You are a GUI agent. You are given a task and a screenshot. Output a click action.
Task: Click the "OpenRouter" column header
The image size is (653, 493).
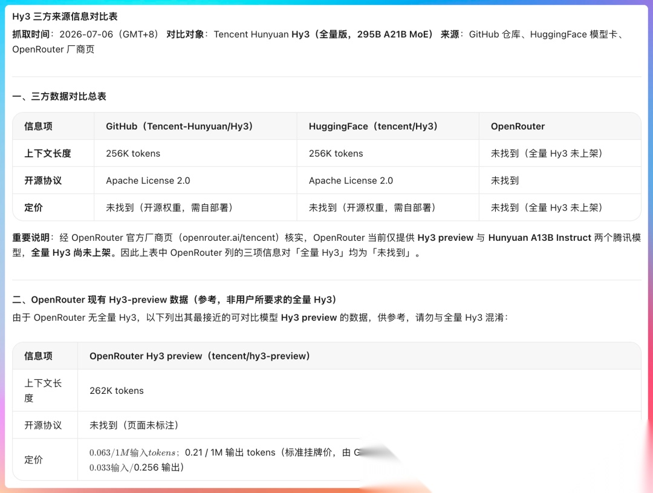(518, 126)
